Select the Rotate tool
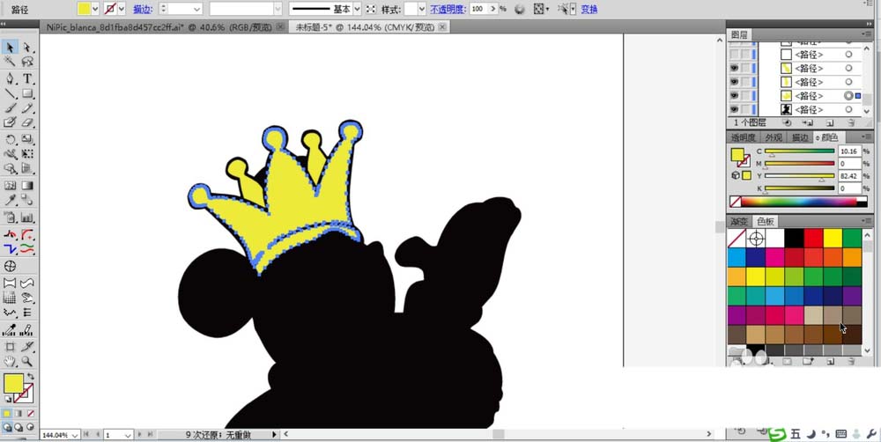The image size is (881, 442). click(x=10, y=139)
